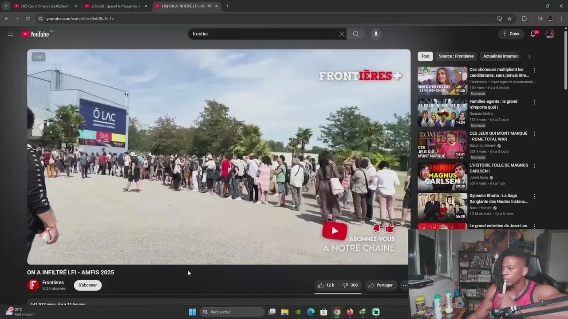The image size is (568, 319).
Task: Launch File Explorer from the taskbar
Action: point(285,312)
